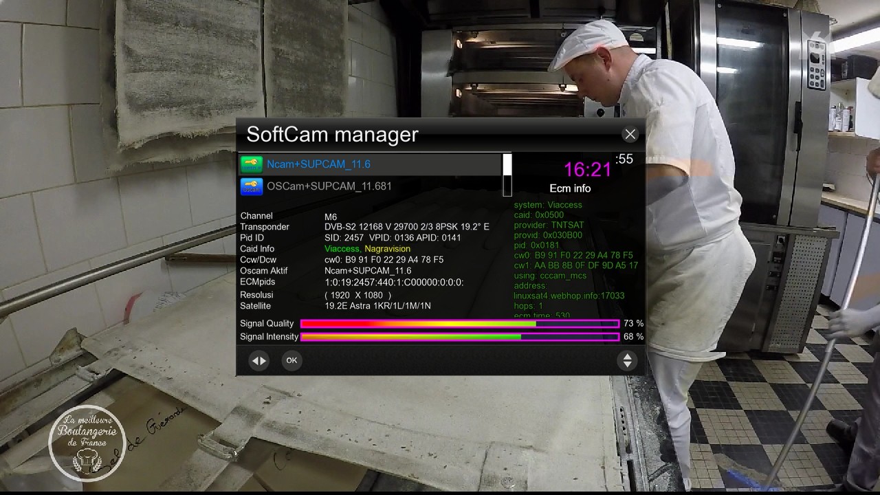Click the transponder value DVB-S2 12168

coord(407,227)
